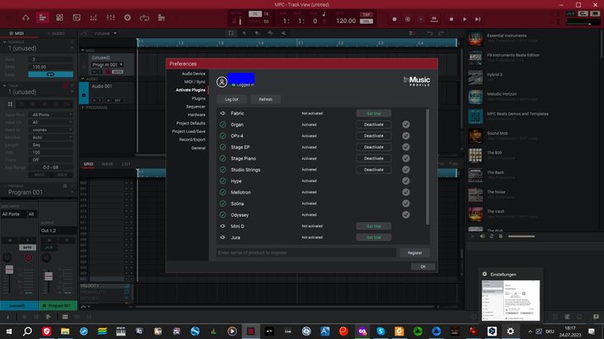Image resolution: width=604 pixels, height=339 pixels.
Task: Open the Input Port All Ports dropdown
Action: (52, 114)
